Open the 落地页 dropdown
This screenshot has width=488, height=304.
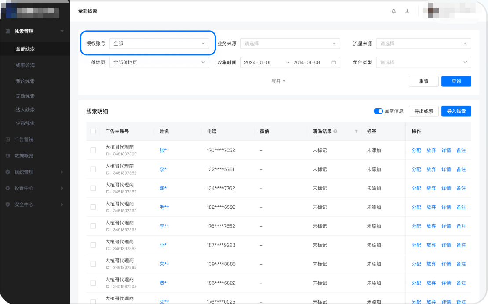(x=160, y=62)
